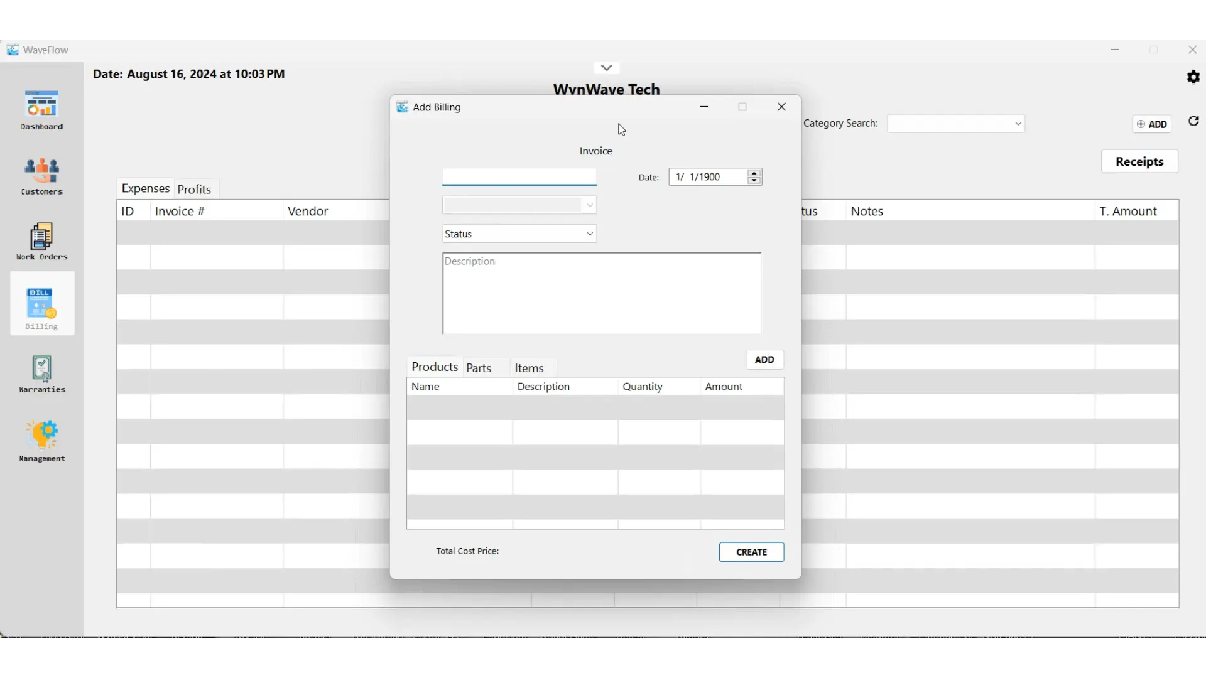
Task: Click the ADD button for items
Action: (764, 359)
